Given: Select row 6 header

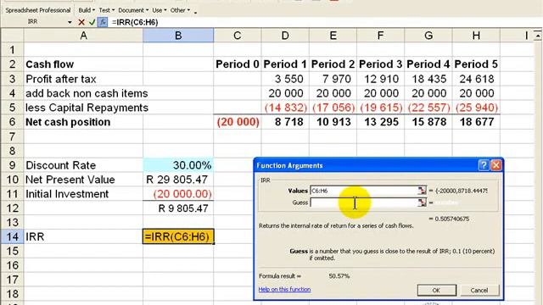Looking at the screenshot, I should click(12, 122).
